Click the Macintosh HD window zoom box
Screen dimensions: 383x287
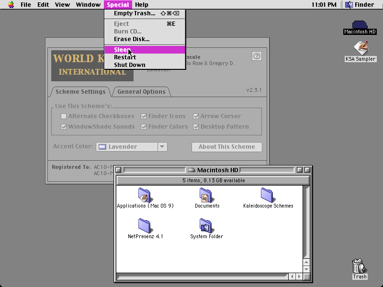pos(300,170)
